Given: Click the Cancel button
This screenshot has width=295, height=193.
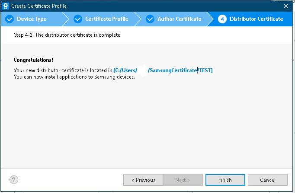Looking at the screenshot, I should click(x=267, y=180).
